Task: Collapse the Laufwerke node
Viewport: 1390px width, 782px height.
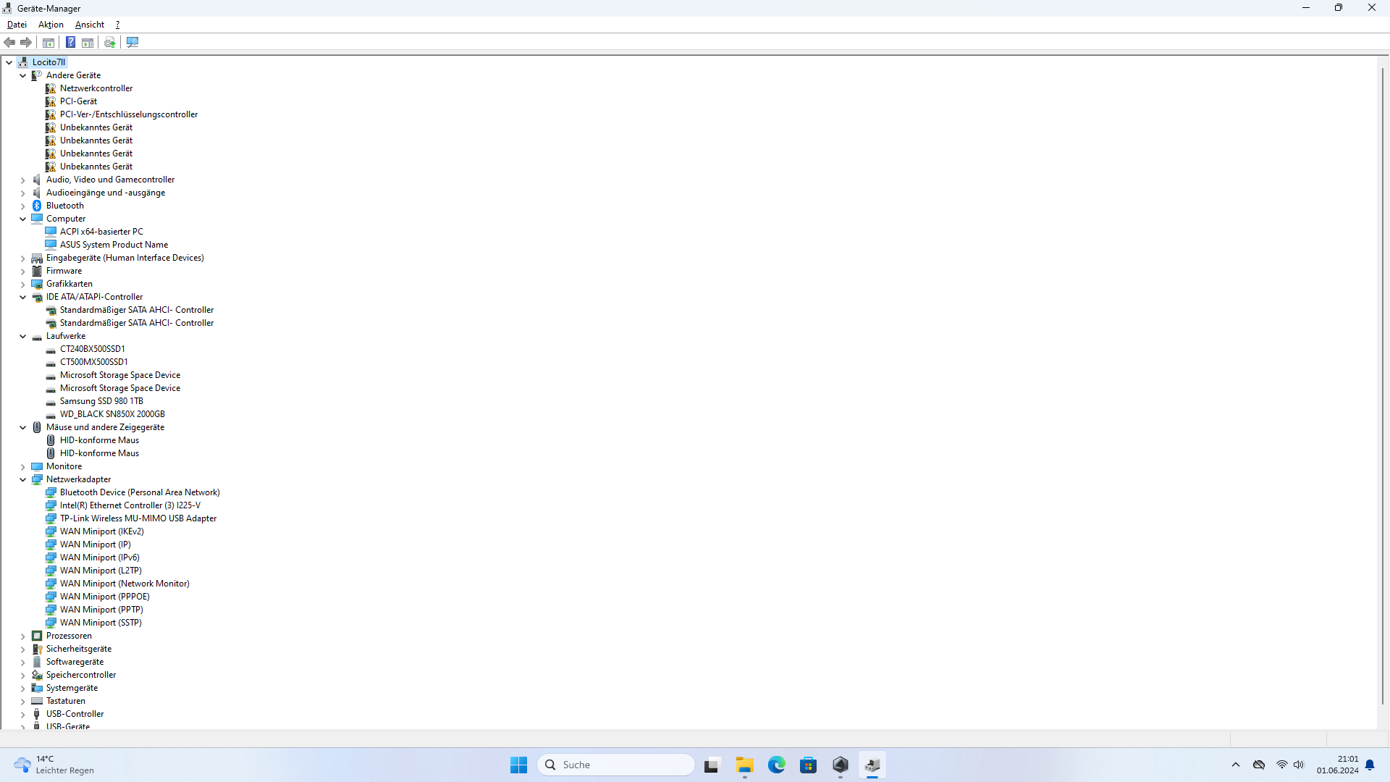Action: tap(22, 336)
